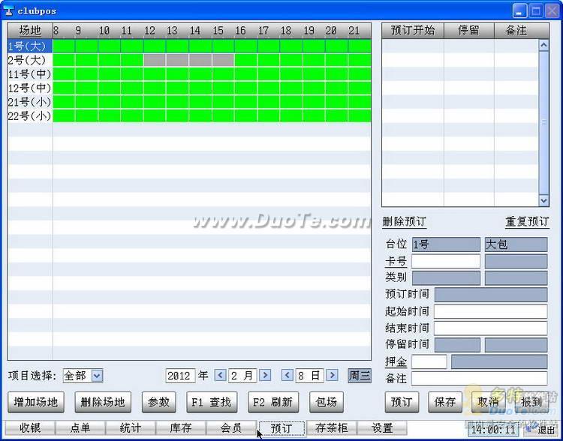Screen dimensions: 563x441
Task: Click the 结束时间 input field
Action: click(x=491, y=328)
